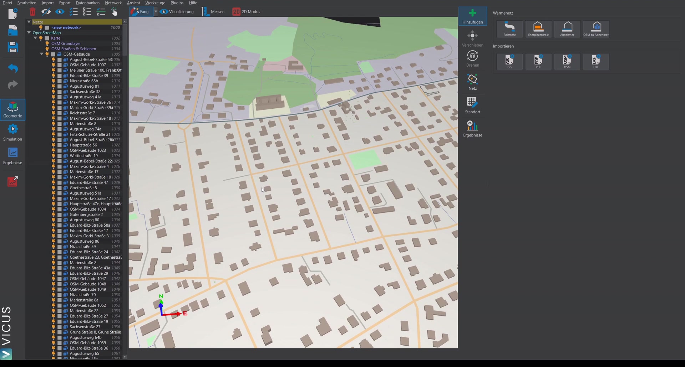The height and width of the screenshot is (367, 685).
Task: Convert OSM zu Abnehmer
Action: point(596,29)
